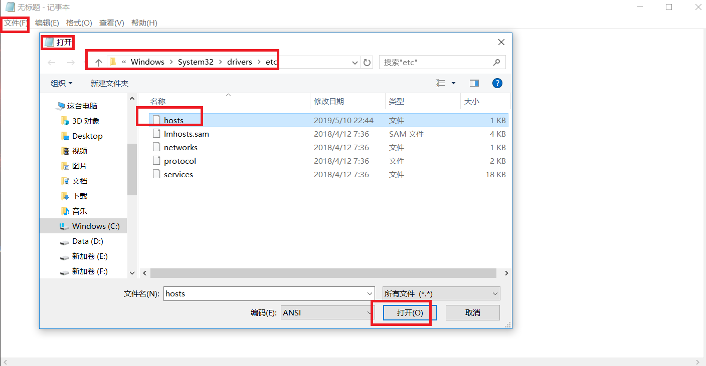706x366 pixels.
Task: Expand the 文件名 dropdown arrow
Action: 370,293
